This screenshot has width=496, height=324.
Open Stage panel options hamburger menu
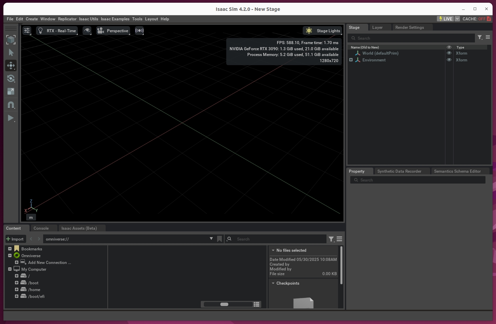(x=488, y=37)
